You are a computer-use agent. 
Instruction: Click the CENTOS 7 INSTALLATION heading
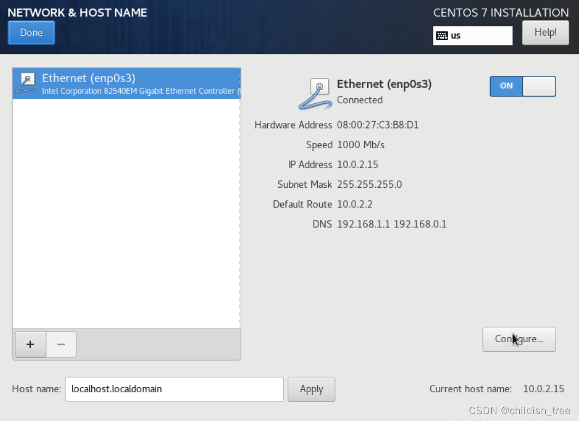501,13
